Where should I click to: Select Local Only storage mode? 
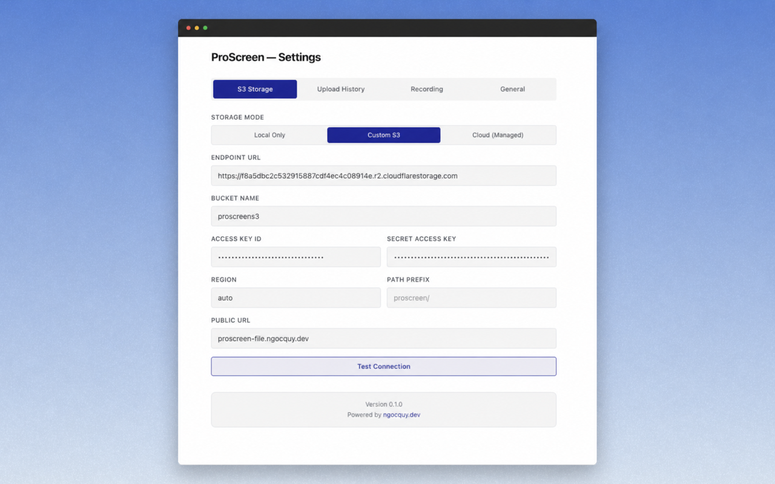click(x=269, y=135)
